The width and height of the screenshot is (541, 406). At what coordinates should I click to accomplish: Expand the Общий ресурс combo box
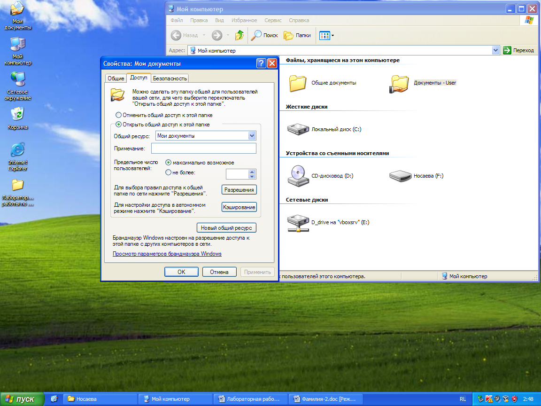(x=252, y=136)
